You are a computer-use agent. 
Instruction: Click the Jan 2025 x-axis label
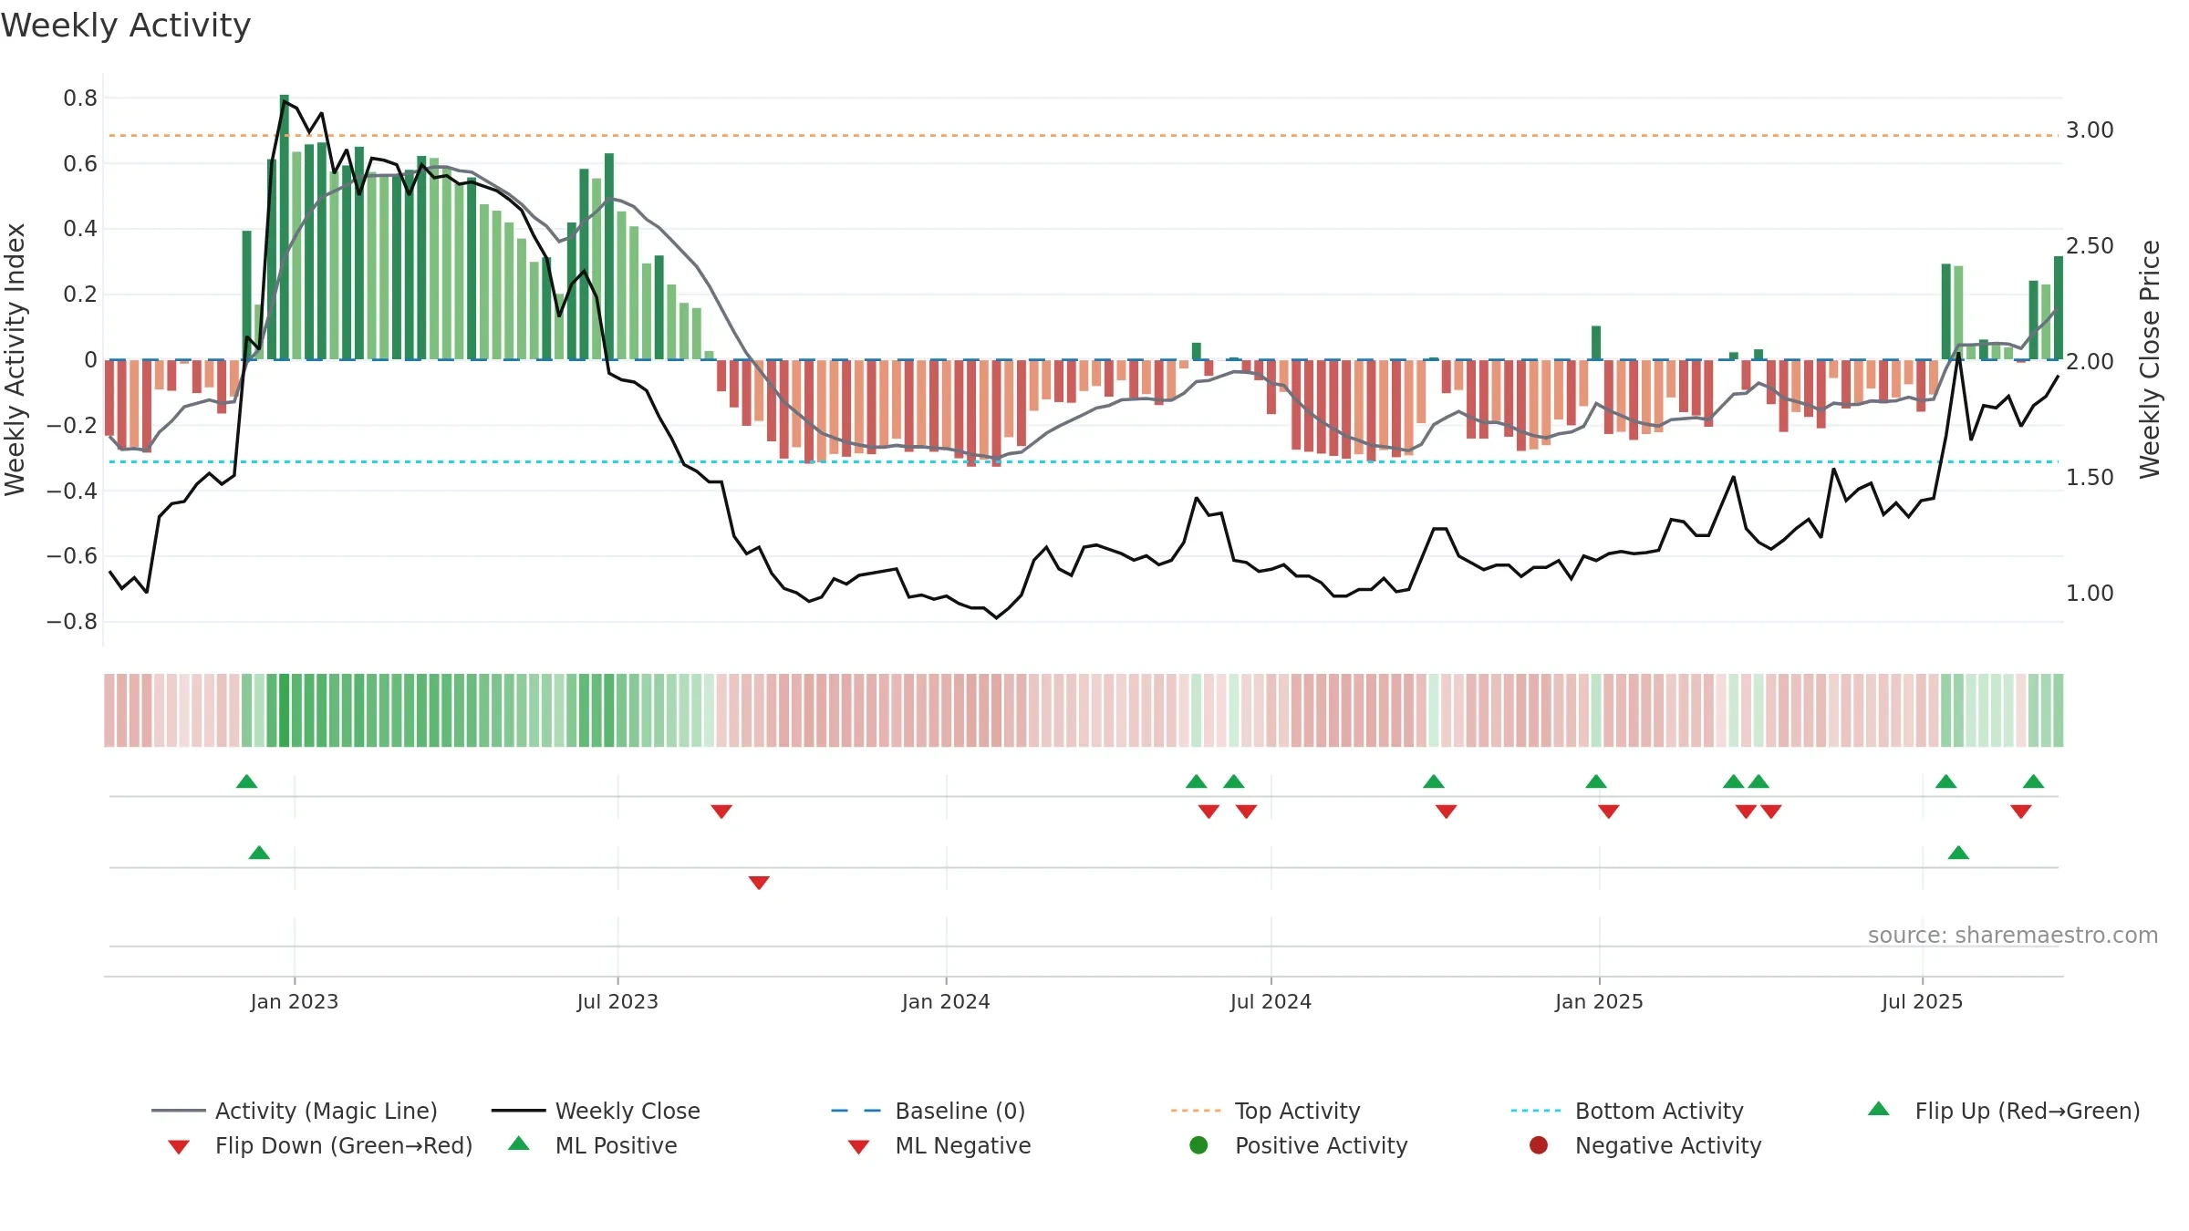(1599, 1001)
